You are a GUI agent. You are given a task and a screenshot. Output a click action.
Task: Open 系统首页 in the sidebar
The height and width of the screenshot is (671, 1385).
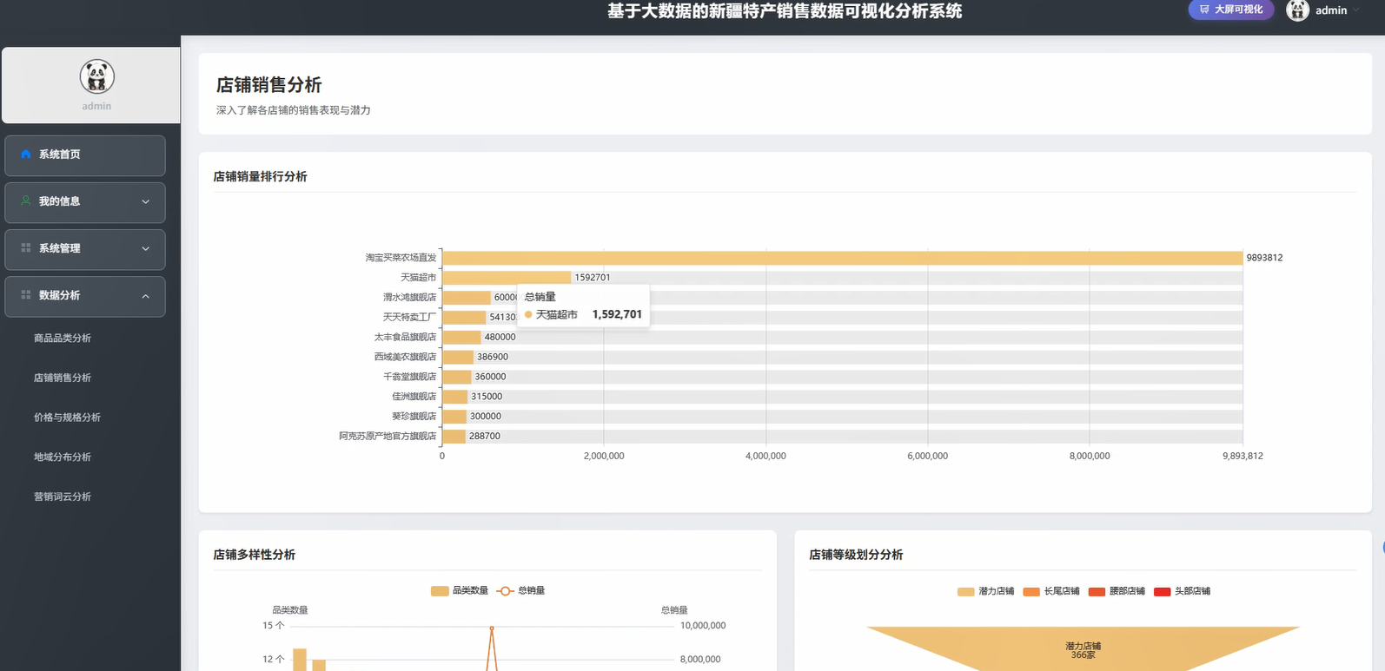pyautogui.click(x=85, y=155)
